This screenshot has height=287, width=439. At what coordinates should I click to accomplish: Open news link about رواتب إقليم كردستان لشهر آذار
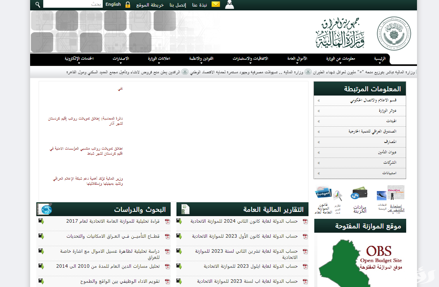point(85,121)
